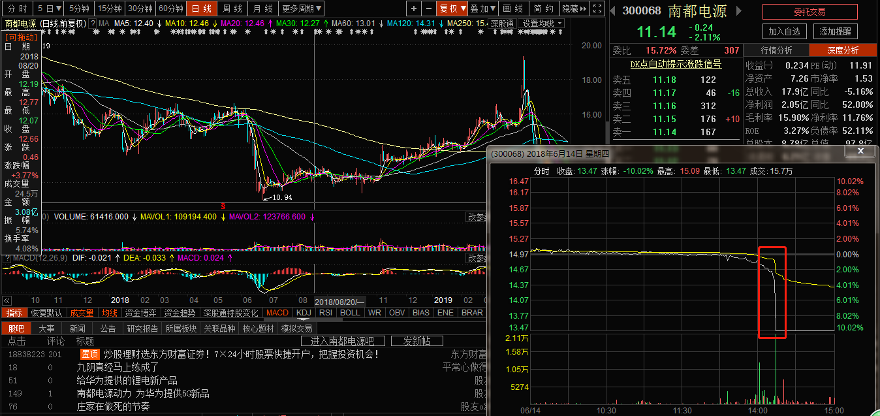Select the OBV indicator
The image size is (880, 416).
(x=397, y=313)
